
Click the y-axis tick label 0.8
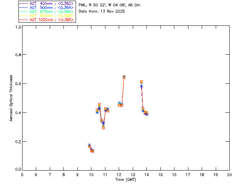(18, 55)
